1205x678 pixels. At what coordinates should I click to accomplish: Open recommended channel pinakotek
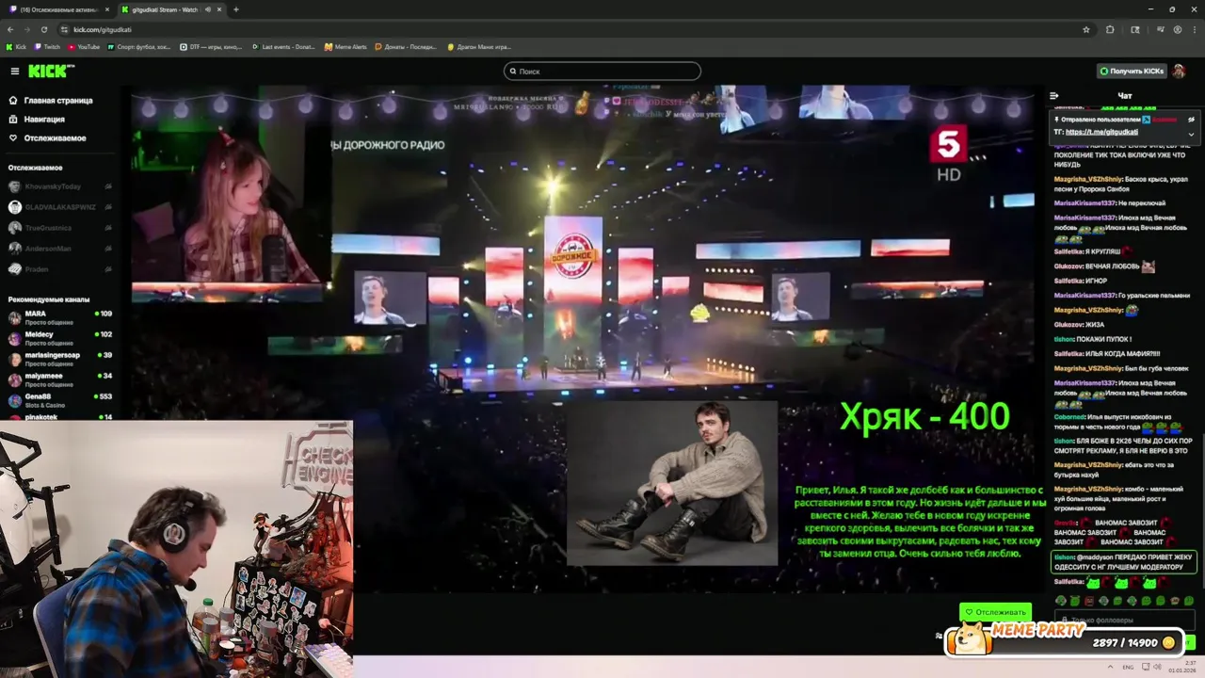point(58,417)
